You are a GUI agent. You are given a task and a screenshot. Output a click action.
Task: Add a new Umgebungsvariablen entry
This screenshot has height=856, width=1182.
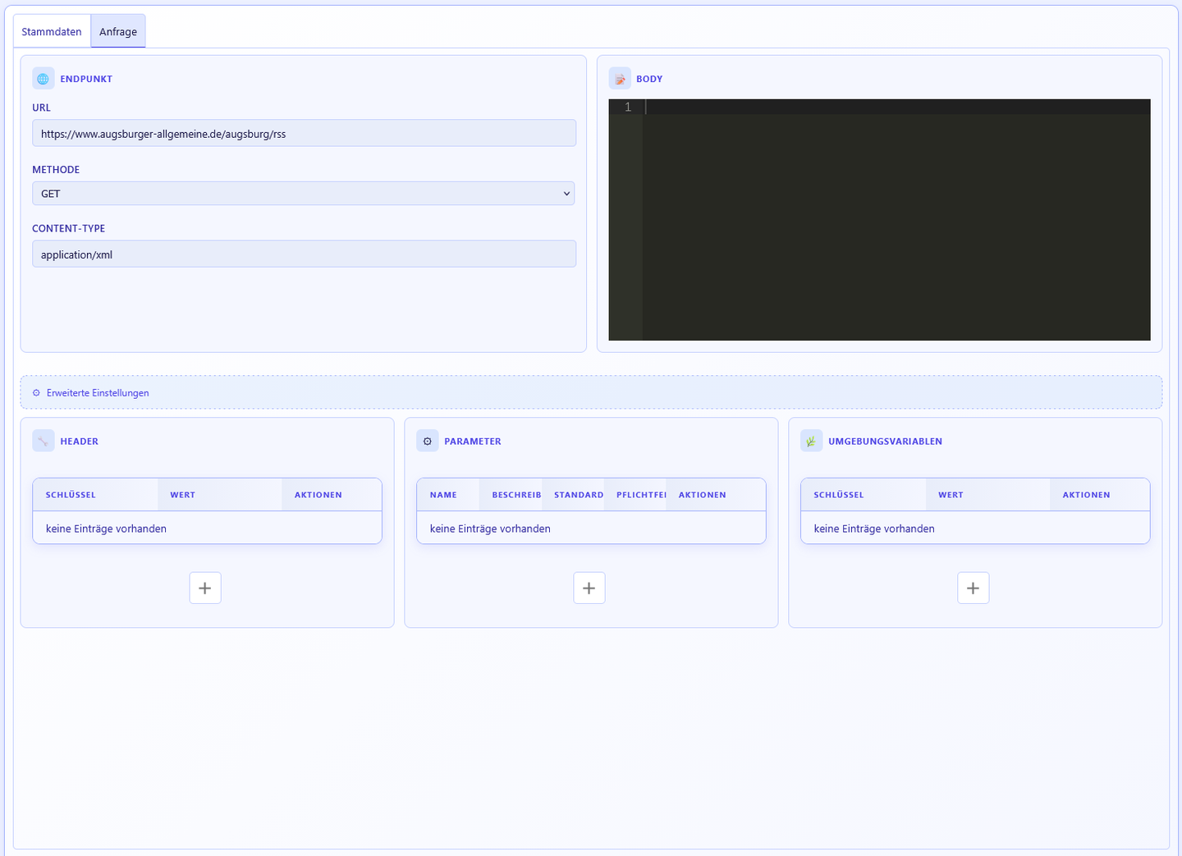[x=974, y=588]
